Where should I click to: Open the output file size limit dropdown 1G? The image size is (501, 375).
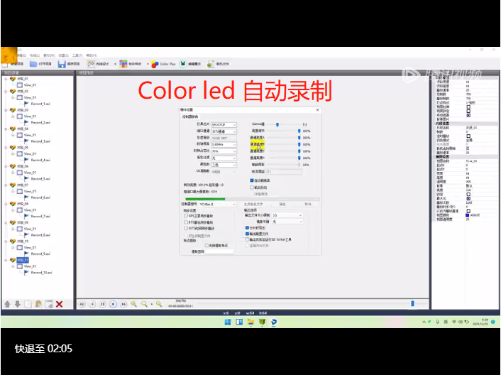287,215
